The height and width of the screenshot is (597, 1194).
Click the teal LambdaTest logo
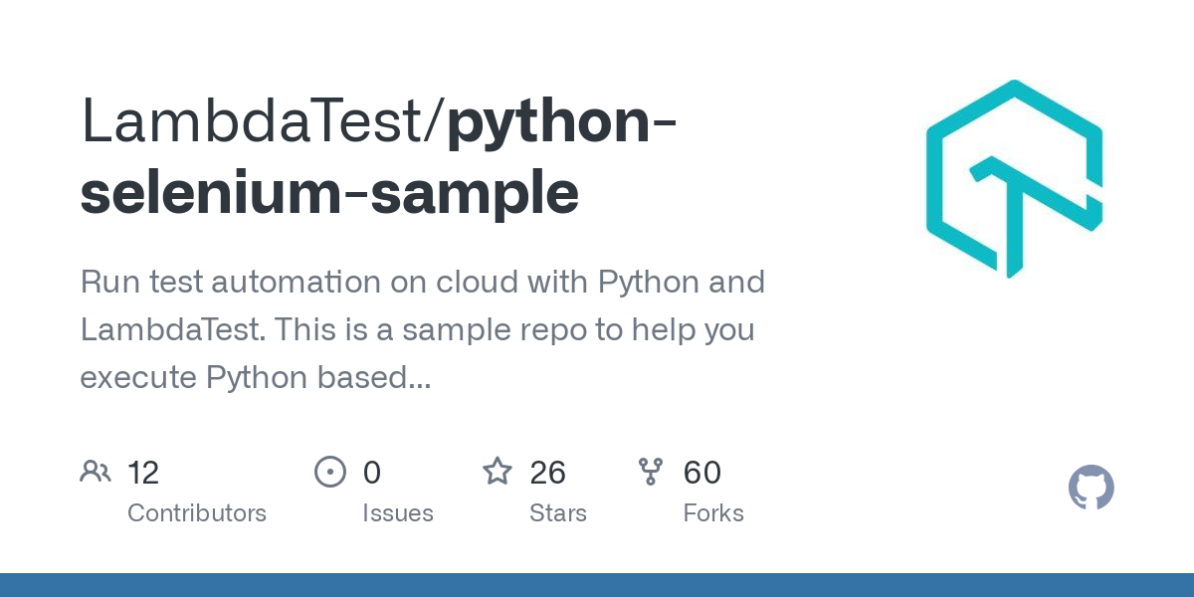tap(1014, 179)
